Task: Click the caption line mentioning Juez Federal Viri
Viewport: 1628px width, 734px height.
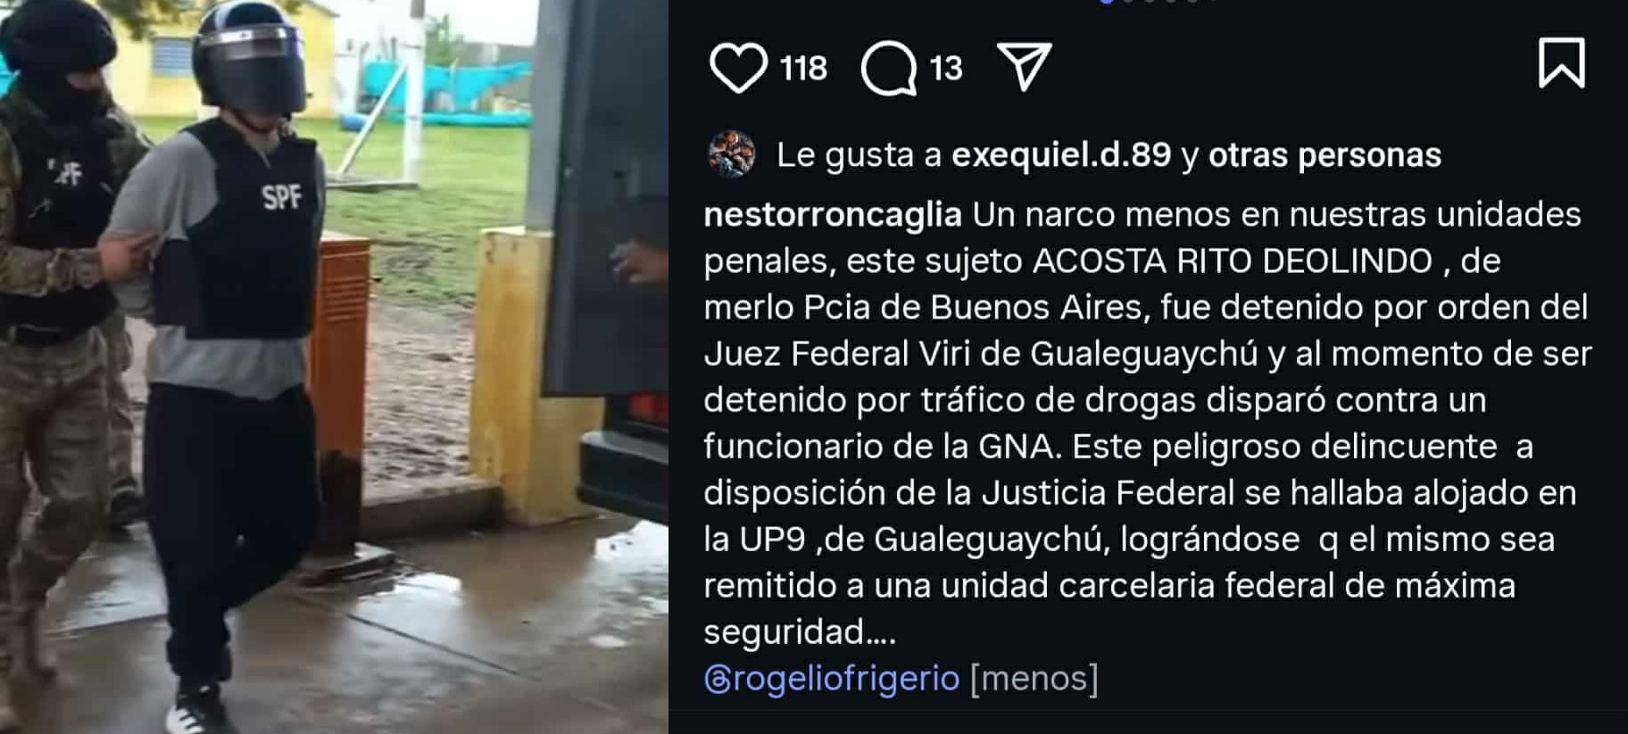Action: coord(1148,354)
